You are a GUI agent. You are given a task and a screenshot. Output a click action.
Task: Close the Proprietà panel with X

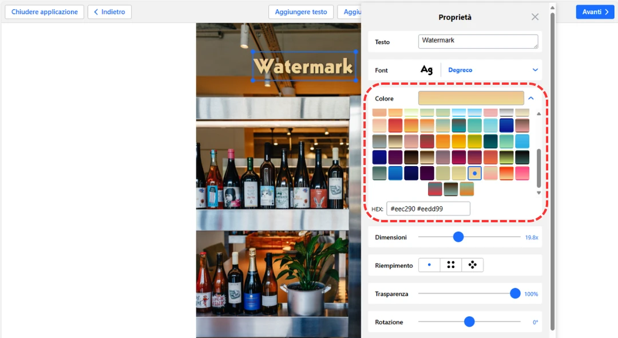[x=535, y=17]
